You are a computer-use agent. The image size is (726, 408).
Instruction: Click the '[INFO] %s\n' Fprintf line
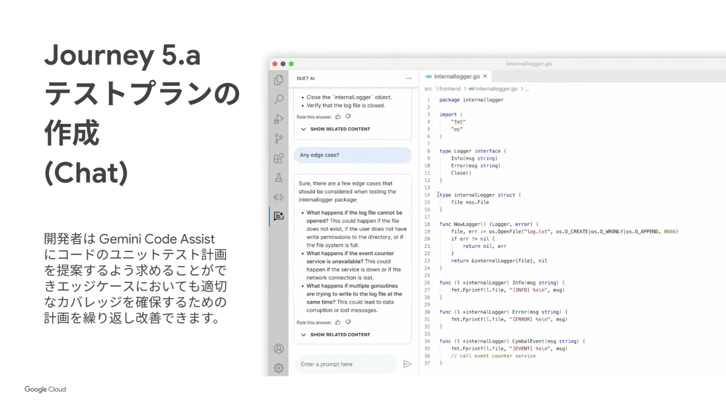[508, 290]
